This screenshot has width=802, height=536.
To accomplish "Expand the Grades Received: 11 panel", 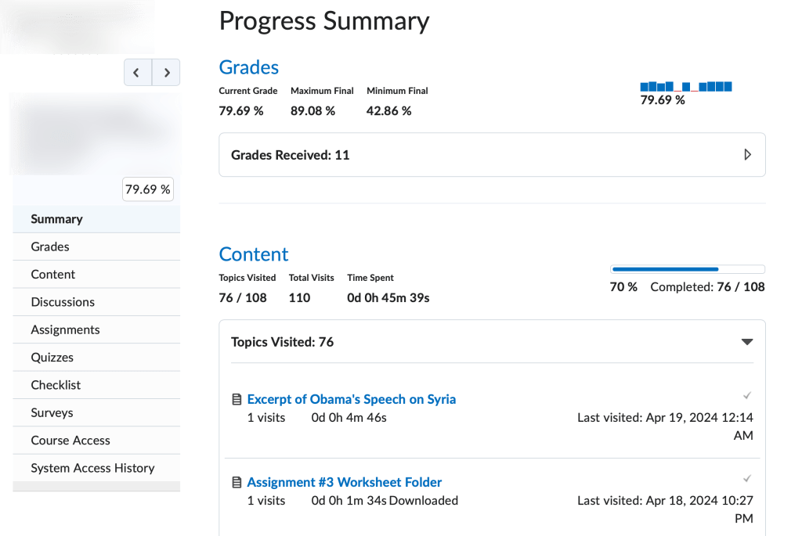I will coord(746,154).
